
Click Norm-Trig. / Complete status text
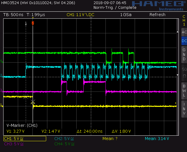click(x=115, y=8)
